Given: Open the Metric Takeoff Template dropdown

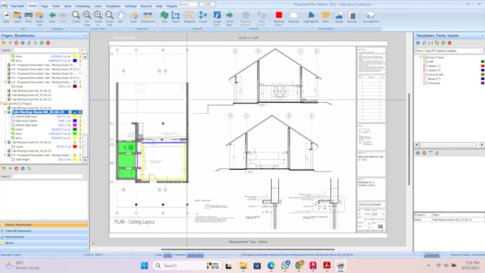Looking at the screenshot, I should pos(480,51).
